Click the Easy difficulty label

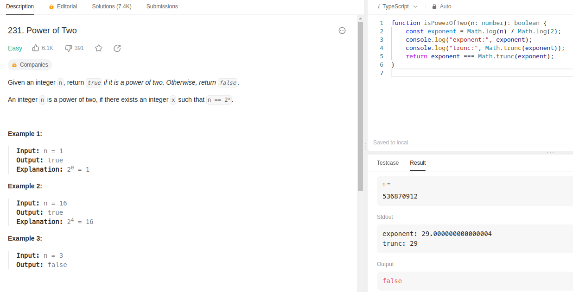pos(15,48)
